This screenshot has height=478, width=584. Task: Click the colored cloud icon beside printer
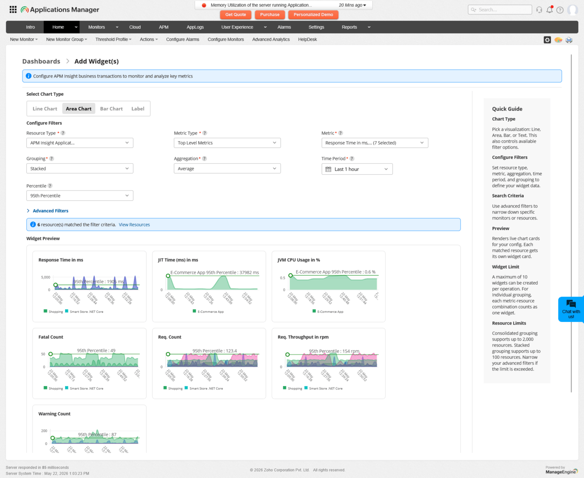(558, 40)
